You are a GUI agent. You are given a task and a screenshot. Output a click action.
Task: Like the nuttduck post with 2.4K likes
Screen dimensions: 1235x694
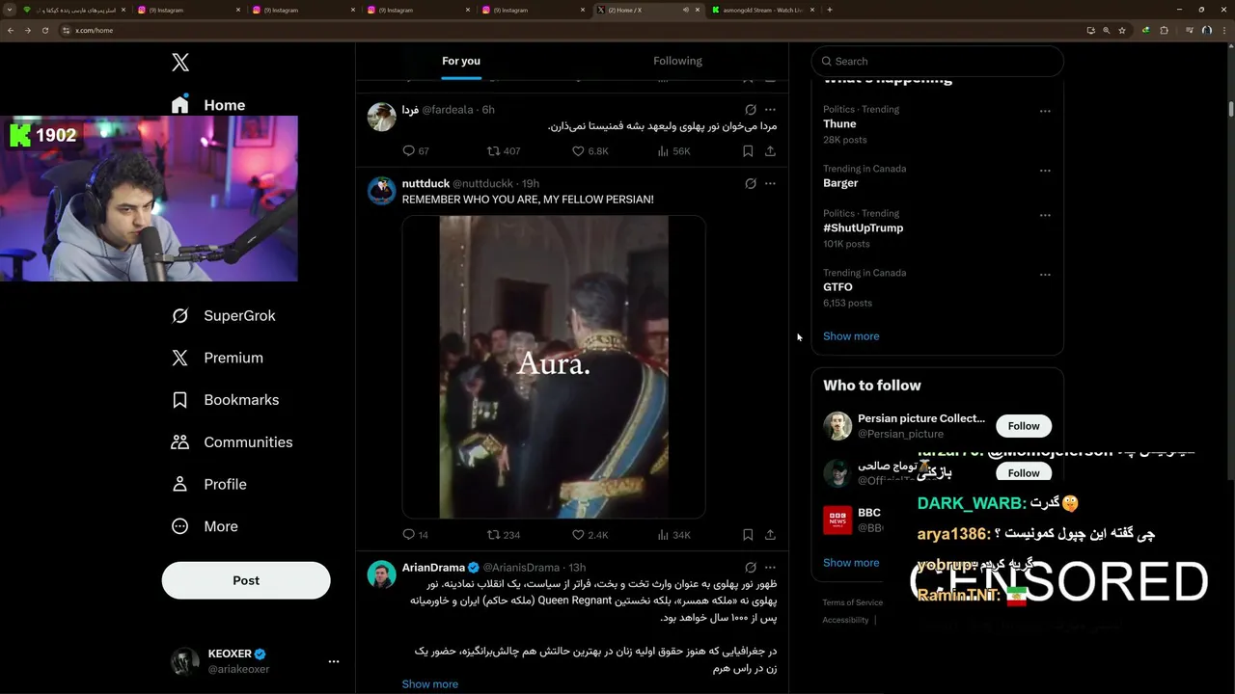[x=590, y=535]
